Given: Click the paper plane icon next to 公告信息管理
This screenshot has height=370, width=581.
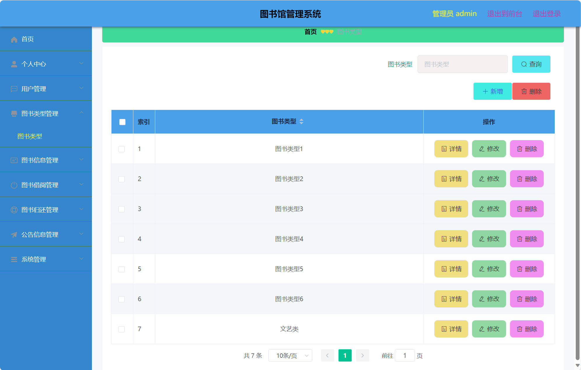Looking at the screenshot, I should pos(14,235).
